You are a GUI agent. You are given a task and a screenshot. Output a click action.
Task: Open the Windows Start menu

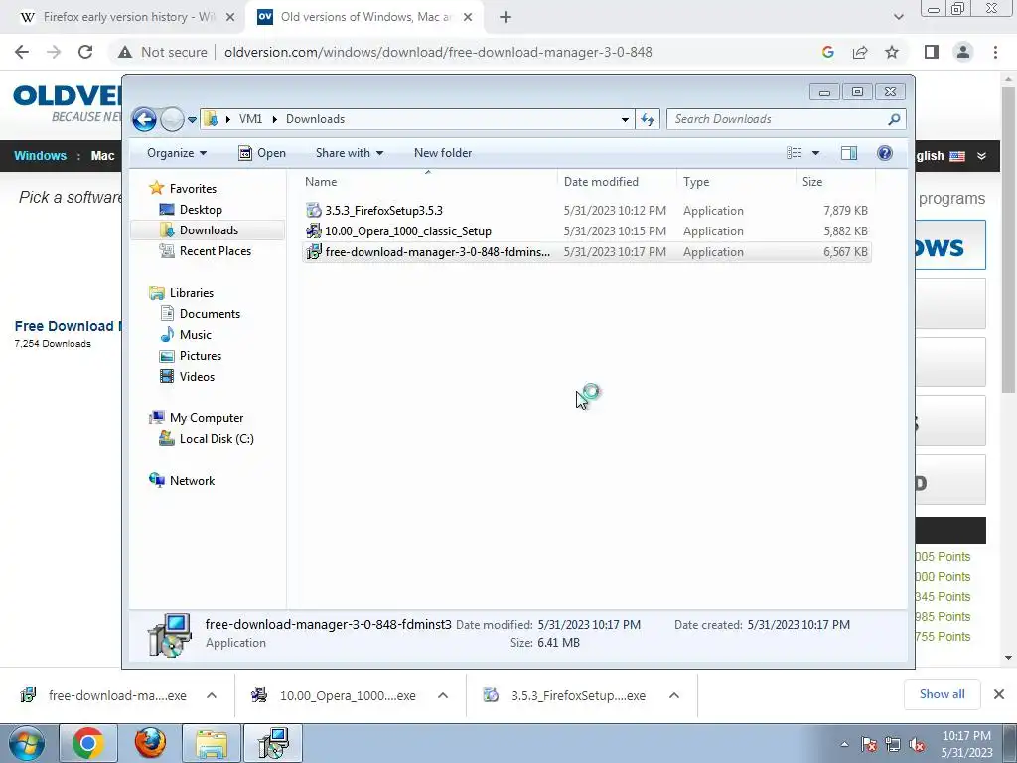[x=27, y=743]
